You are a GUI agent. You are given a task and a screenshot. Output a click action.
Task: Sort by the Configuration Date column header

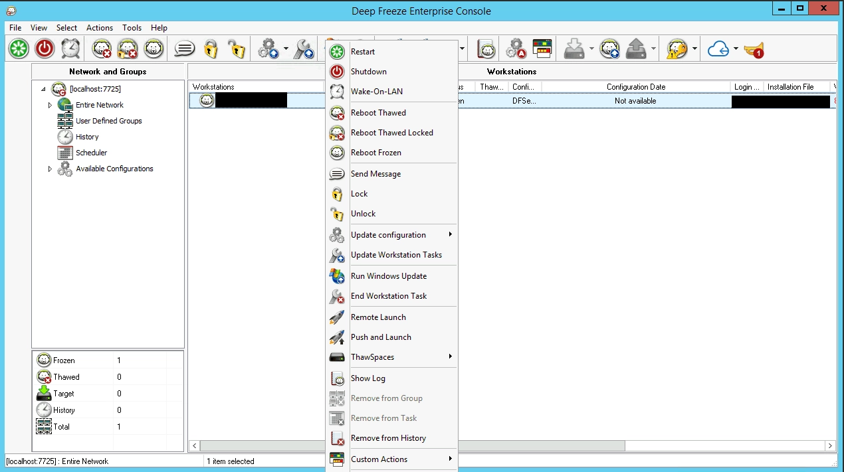636,87
